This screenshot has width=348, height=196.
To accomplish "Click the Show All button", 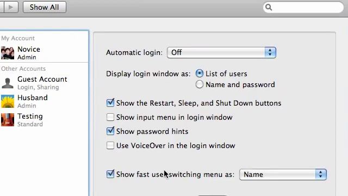I will [x=45, y=7].
